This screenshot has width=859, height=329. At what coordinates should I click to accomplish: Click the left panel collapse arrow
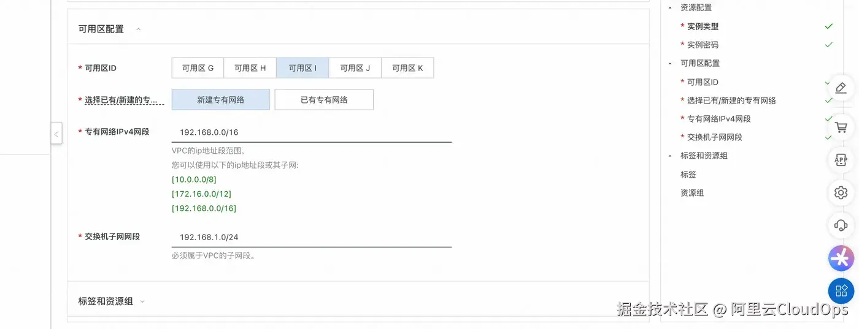(x=56, y=133)
